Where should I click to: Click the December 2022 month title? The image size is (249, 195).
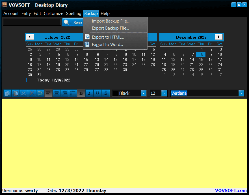click(191, 37)
